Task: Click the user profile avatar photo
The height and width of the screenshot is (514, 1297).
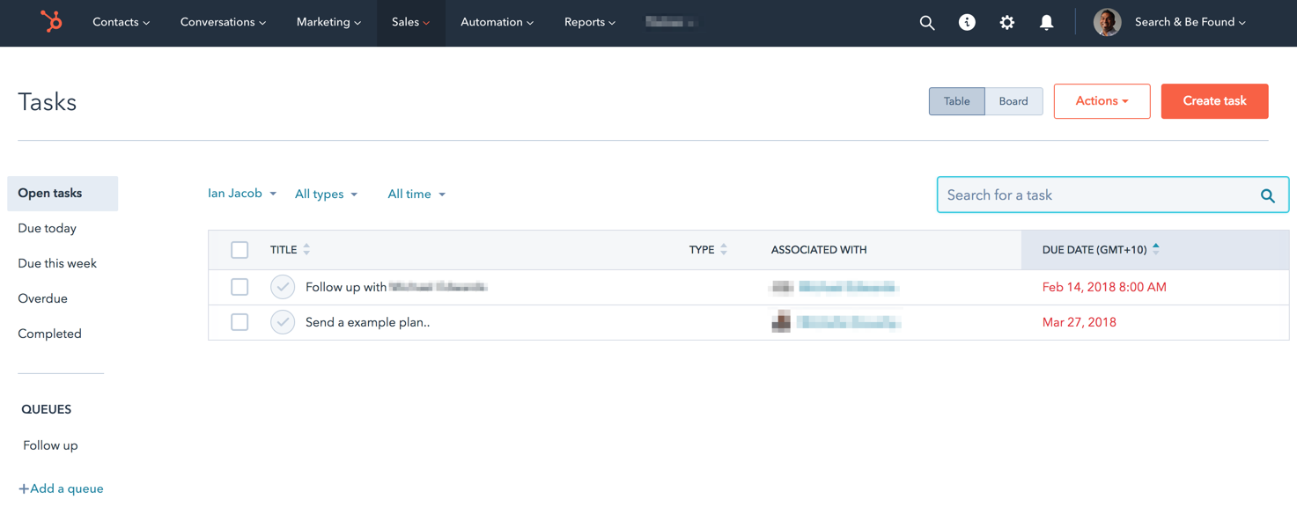Action: (x=1107, y=23)
